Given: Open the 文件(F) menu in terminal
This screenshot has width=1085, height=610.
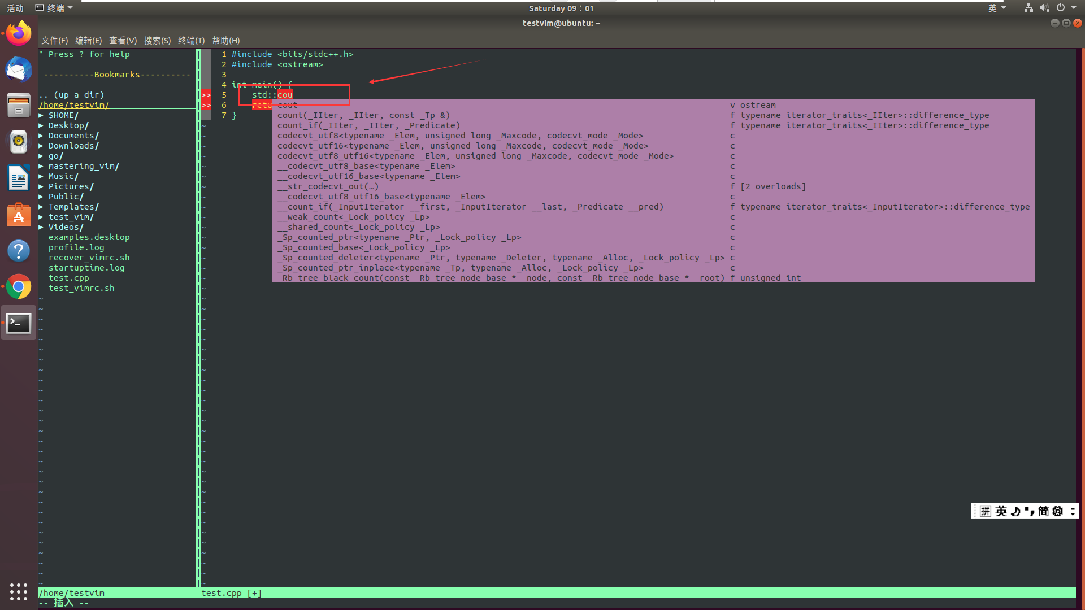Looking at the screenshot, I should tap(54, 40).
